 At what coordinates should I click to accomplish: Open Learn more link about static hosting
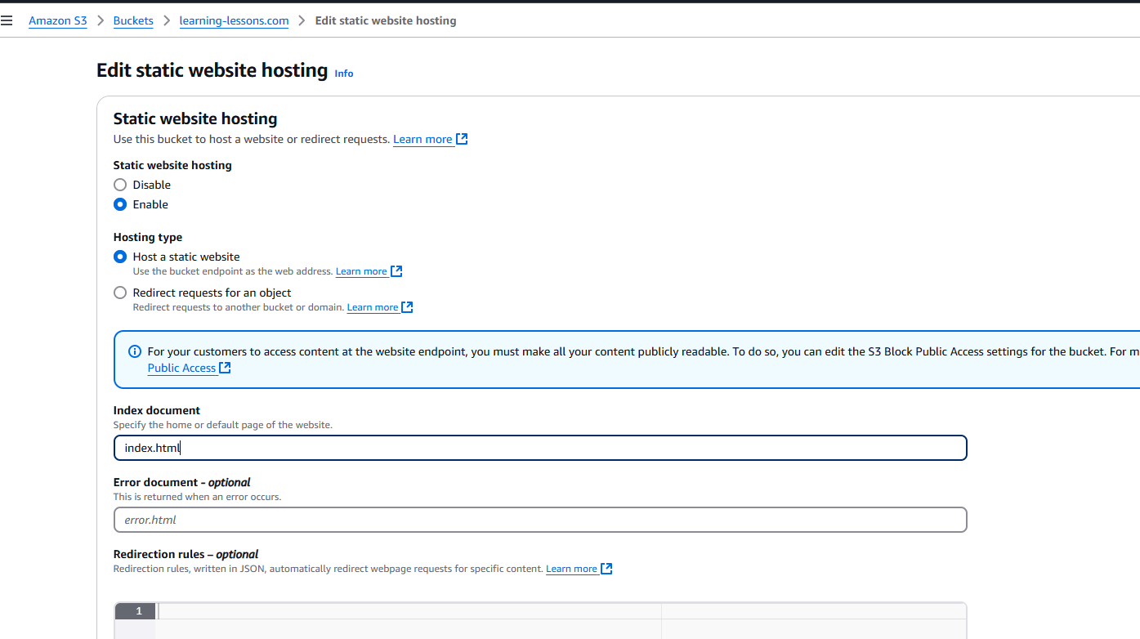[422, 140]
